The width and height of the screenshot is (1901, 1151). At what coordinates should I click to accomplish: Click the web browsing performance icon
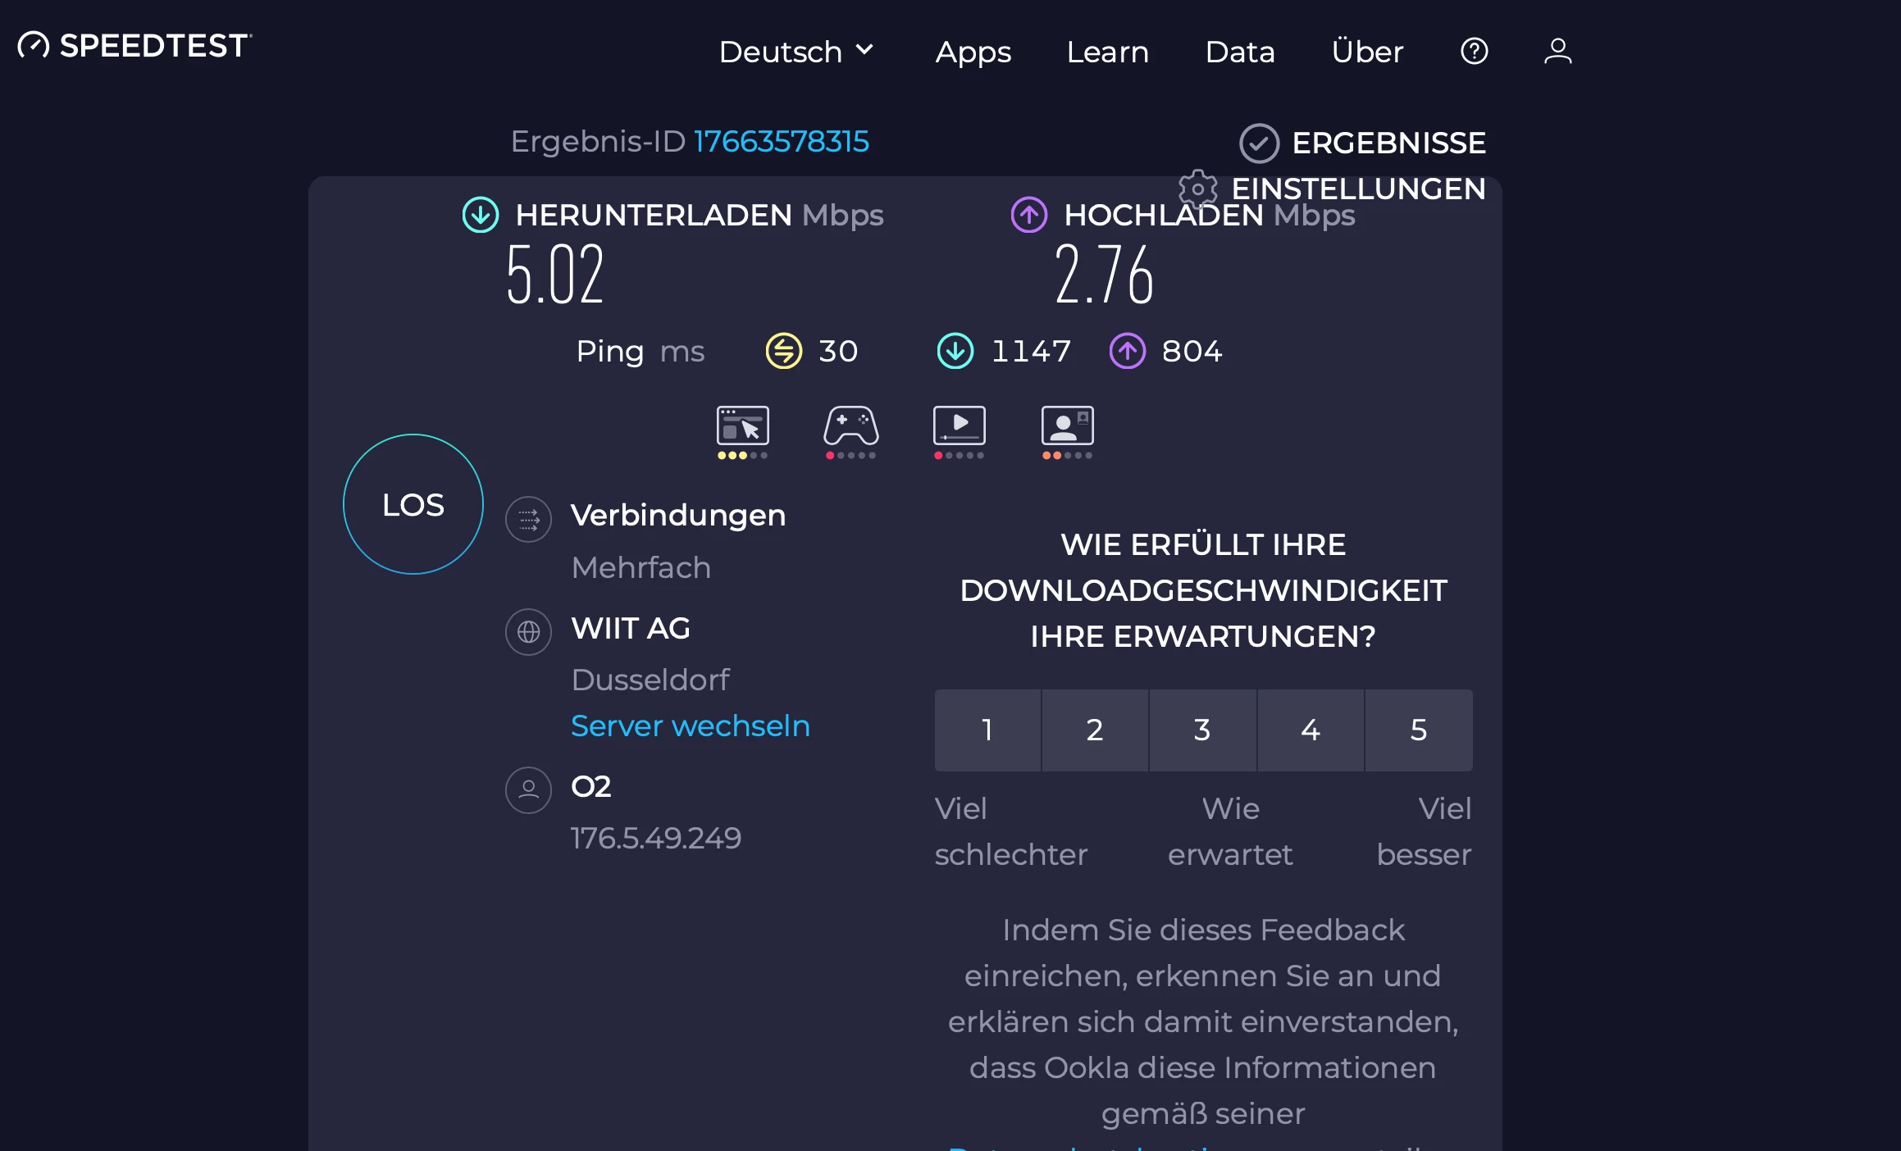(x=742, y=426)
